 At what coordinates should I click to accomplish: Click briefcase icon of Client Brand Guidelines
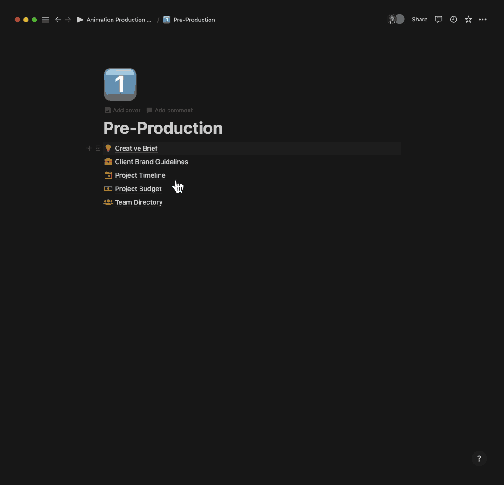click(x=108, y=161)
